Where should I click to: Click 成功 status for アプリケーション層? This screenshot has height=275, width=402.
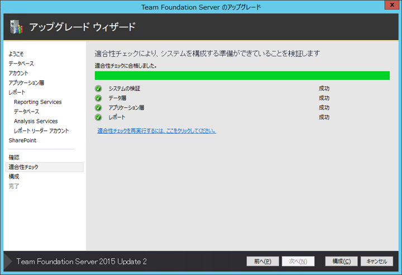(x=324, y=108)
